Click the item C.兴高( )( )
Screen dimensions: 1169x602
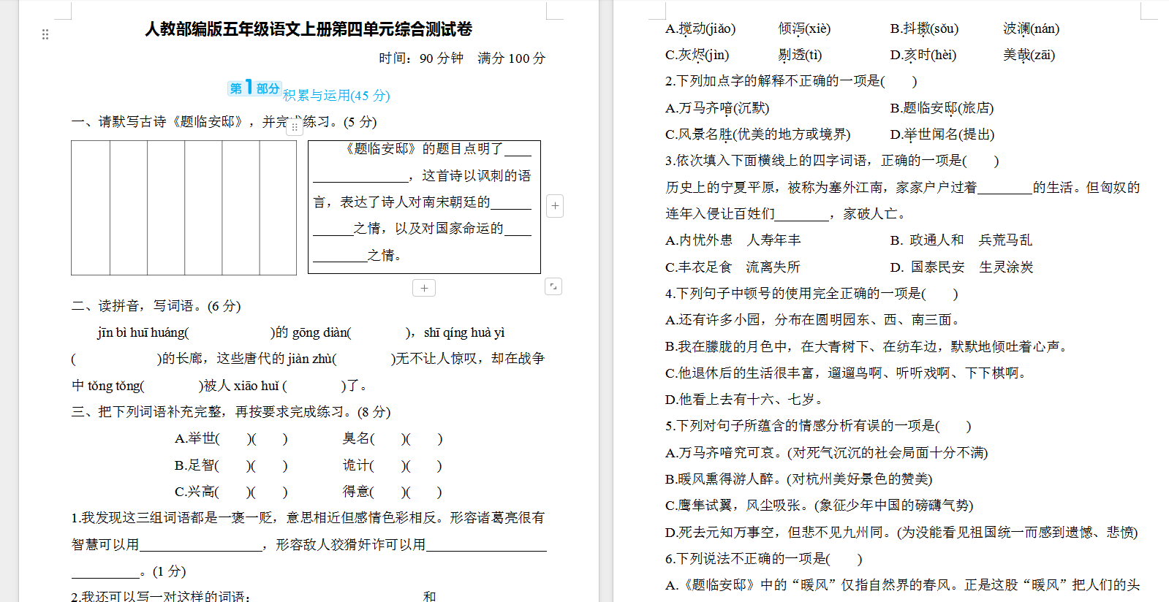[231, 492]
